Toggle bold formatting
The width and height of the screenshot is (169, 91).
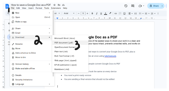pos(92,14)
